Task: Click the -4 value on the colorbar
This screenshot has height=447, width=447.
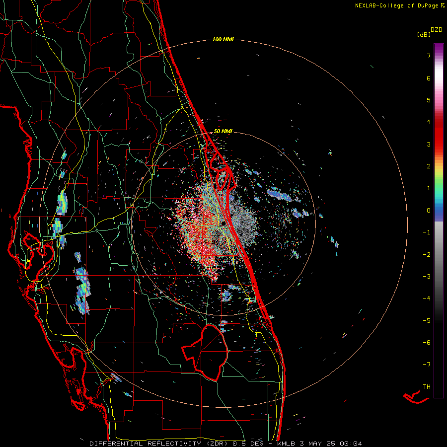Action: point(427,298)
